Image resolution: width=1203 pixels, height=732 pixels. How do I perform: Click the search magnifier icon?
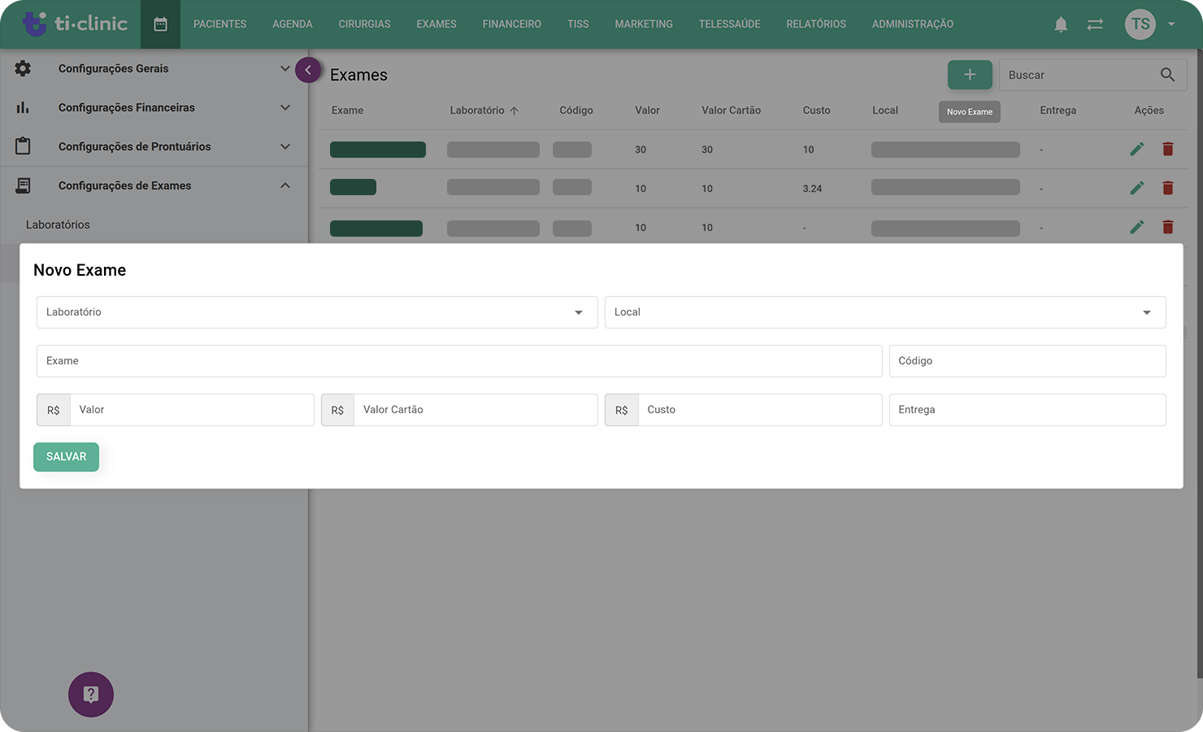point(1167,75)
